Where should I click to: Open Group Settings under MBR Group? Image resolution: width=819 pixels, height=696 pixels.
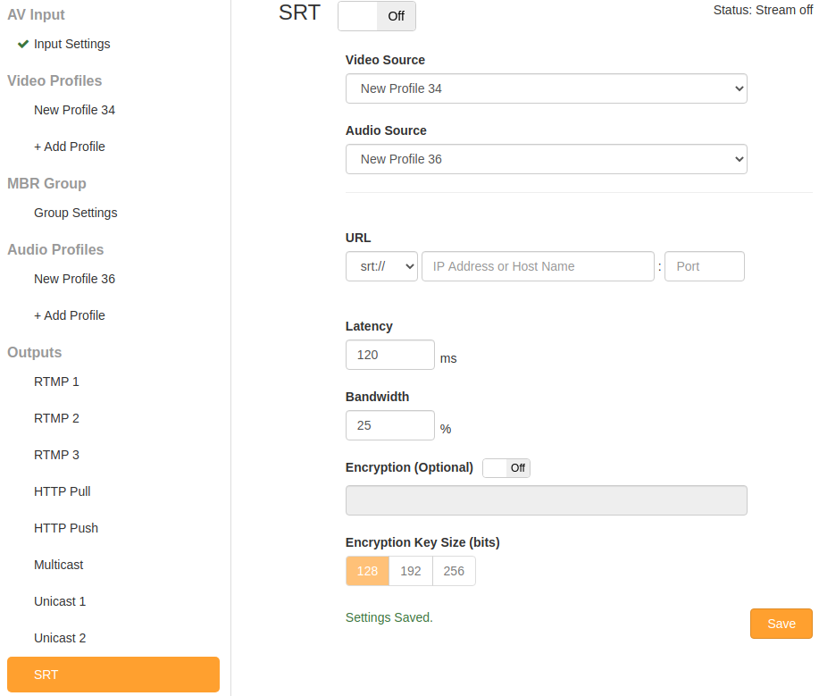[x=75, y=213]
